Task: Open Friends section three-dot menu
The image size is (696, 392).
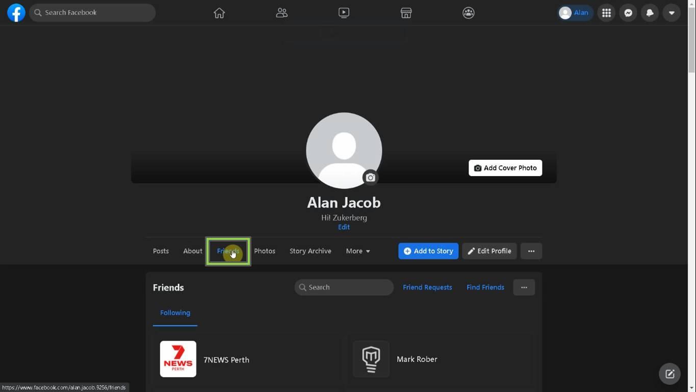Action: 524,287
